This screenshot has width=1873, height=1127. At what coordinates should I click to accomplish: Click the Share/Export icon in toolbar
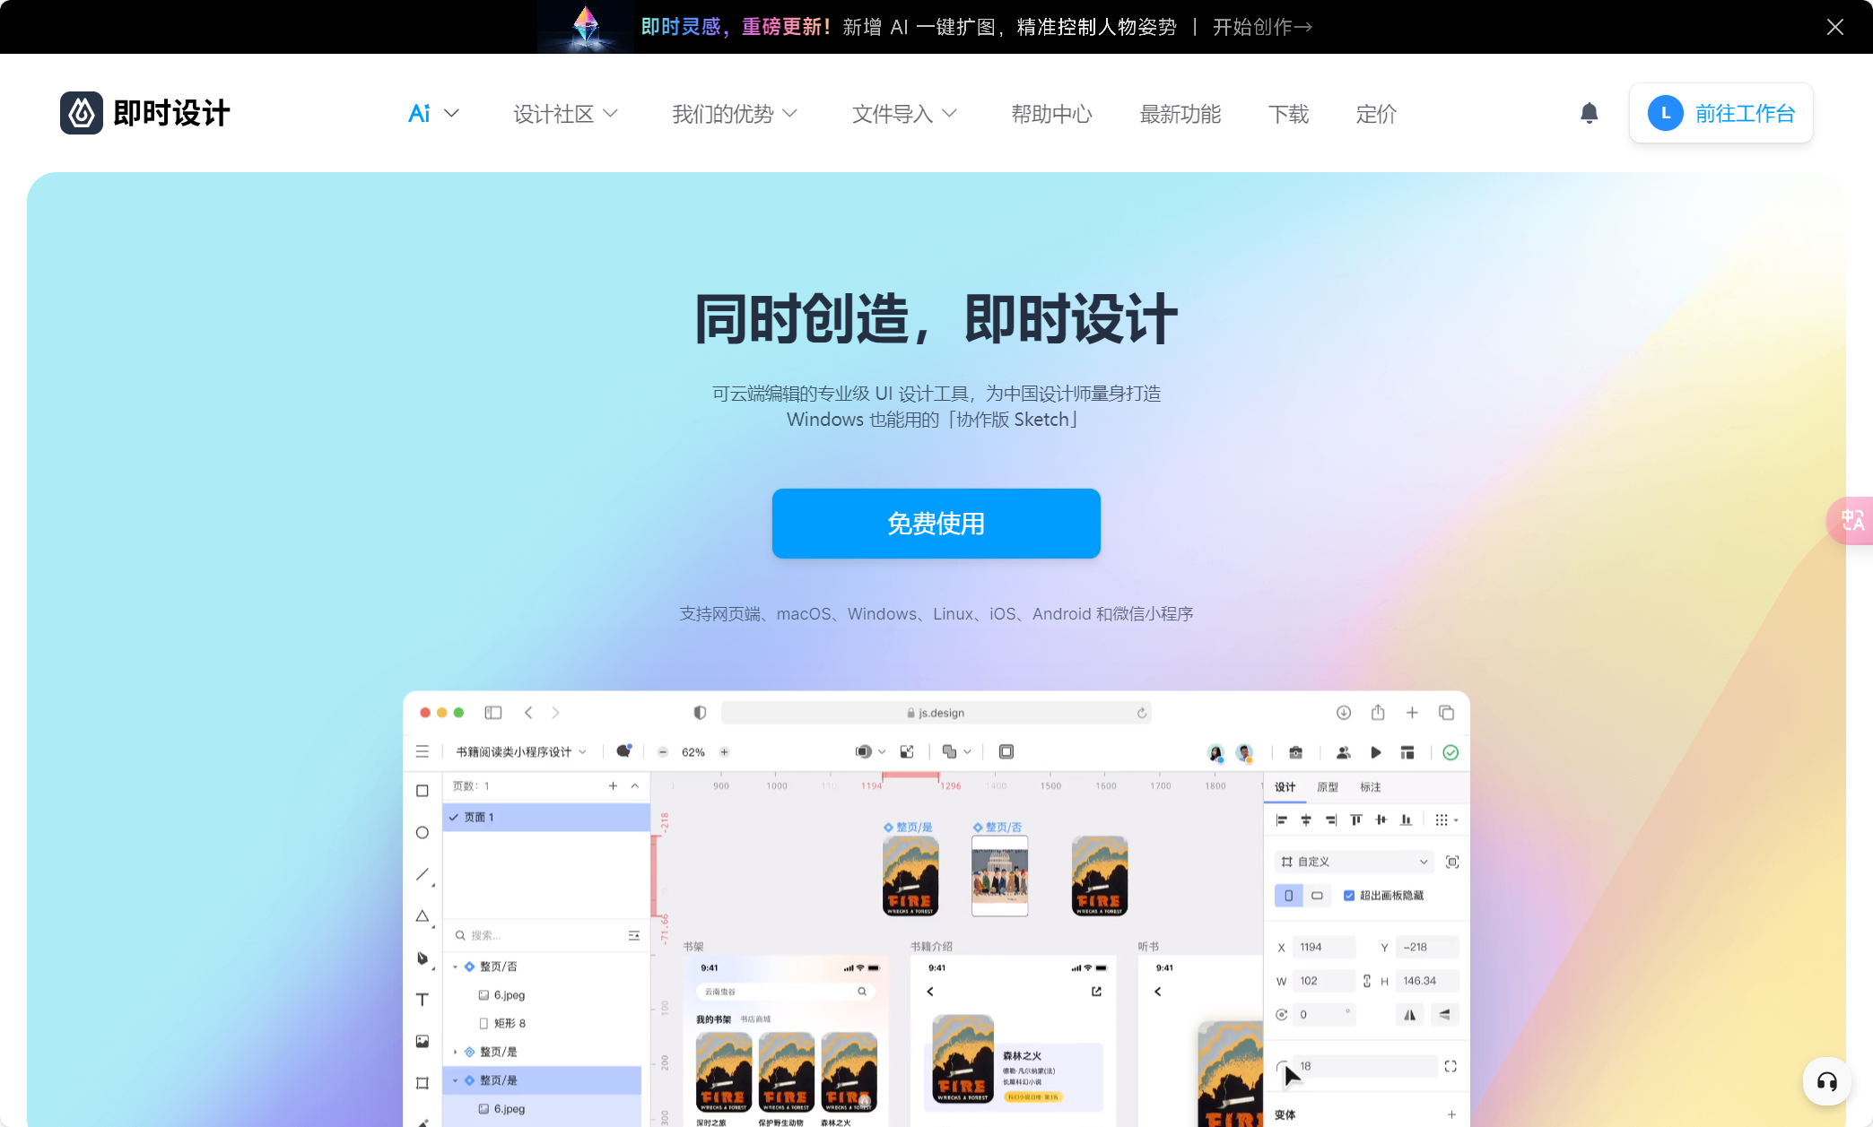point(1377,710)
